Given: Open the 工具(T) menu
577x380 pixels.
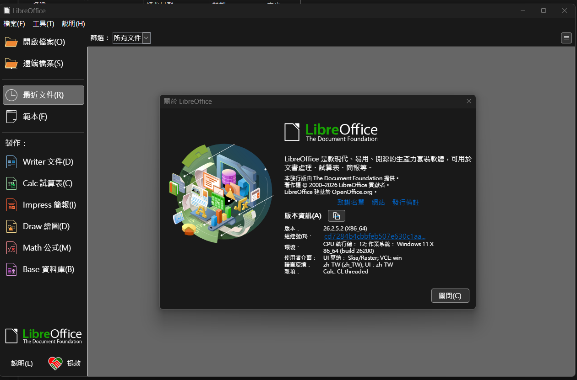Looking at the screenshot, I should (x=44, y=24).
